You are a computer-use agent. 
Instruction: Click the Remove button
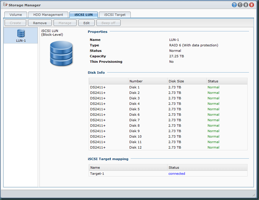pyautogui.click(x=40, y=23)
